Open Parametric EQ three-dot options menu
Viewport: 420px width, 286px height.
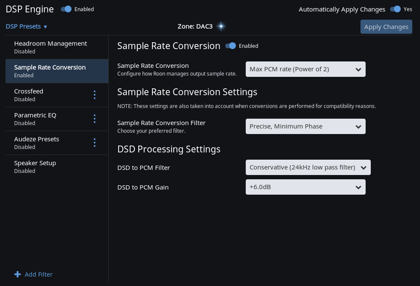95,119
